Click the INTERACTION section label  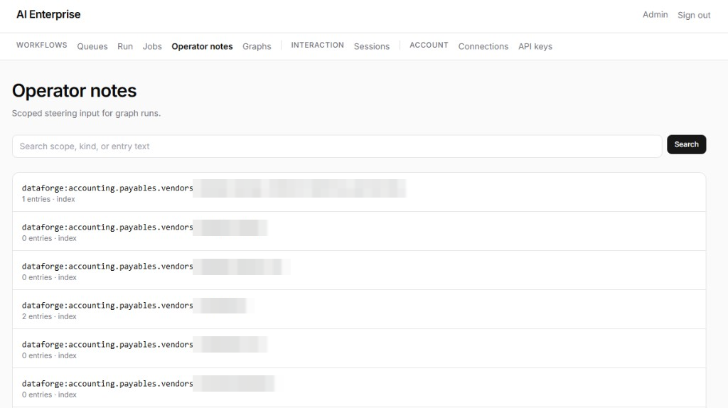coord(318,45)
